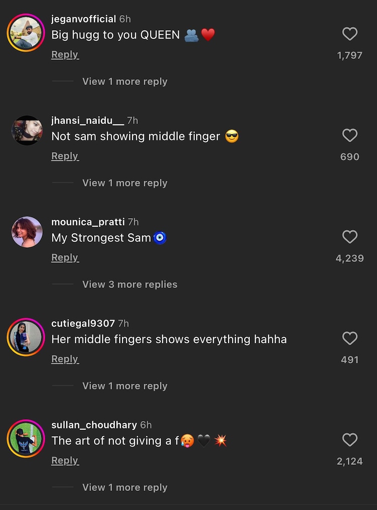Like jeganvofficial's comment with the heart icon
This screenshot has width=377, height=510.
pos(350,34)
